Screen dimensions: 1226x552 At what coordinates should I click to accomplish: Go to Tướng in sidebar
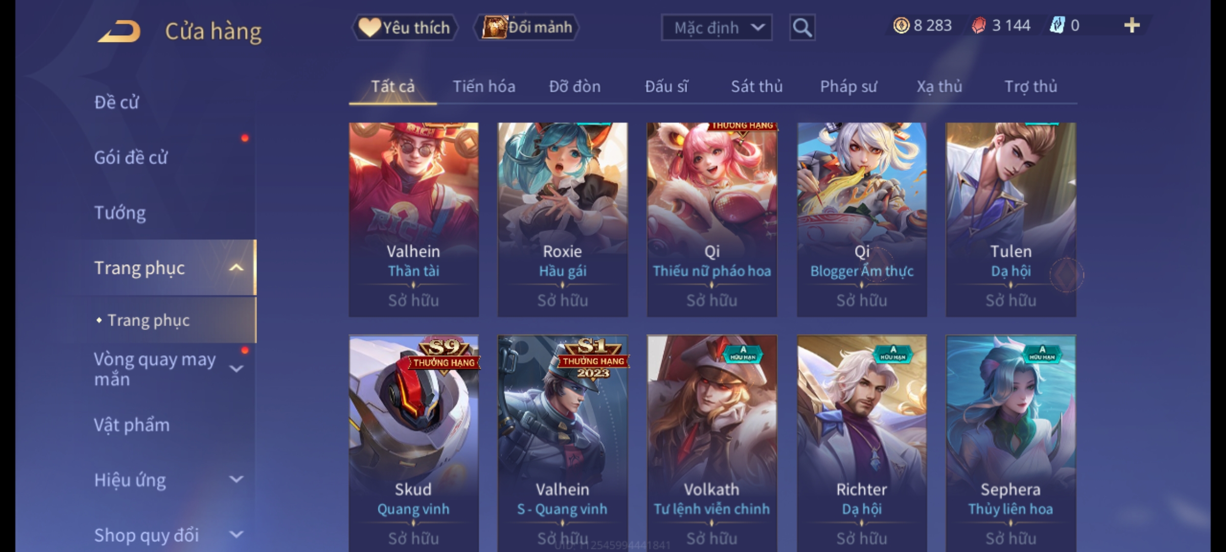click(x=120, y=213)
